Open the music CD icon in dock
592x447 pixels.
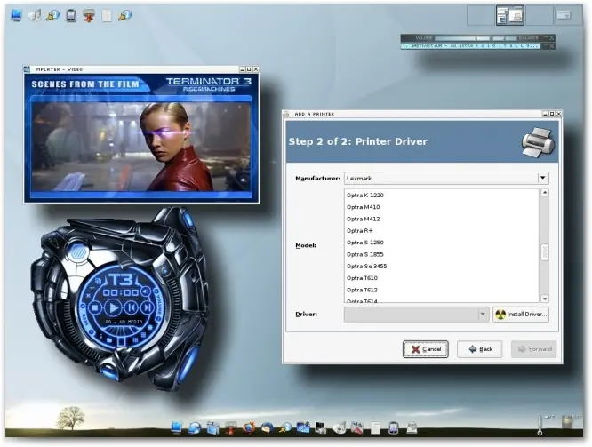click(x=339, y=427)
